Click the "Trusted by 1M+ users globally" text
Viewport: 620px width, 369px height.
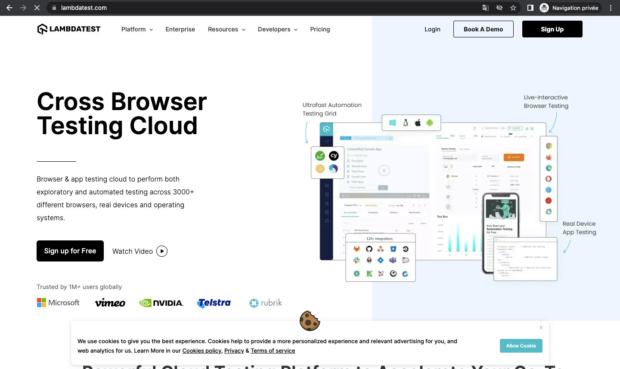[79, 287]
